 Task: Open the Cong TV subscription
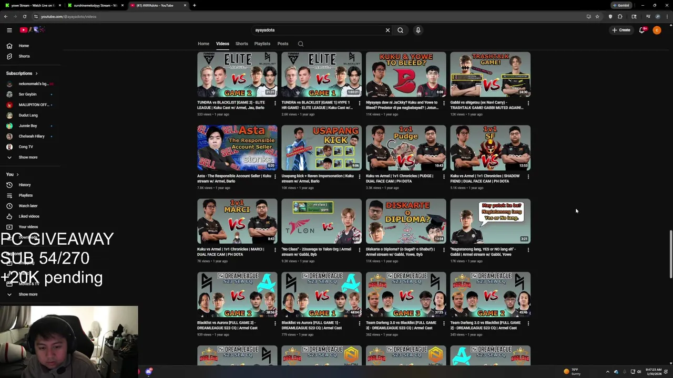click(x=26, y=147)
